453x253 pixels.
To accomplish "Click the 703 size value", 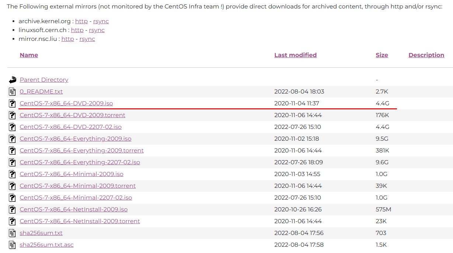I will (x=381, y=233).
